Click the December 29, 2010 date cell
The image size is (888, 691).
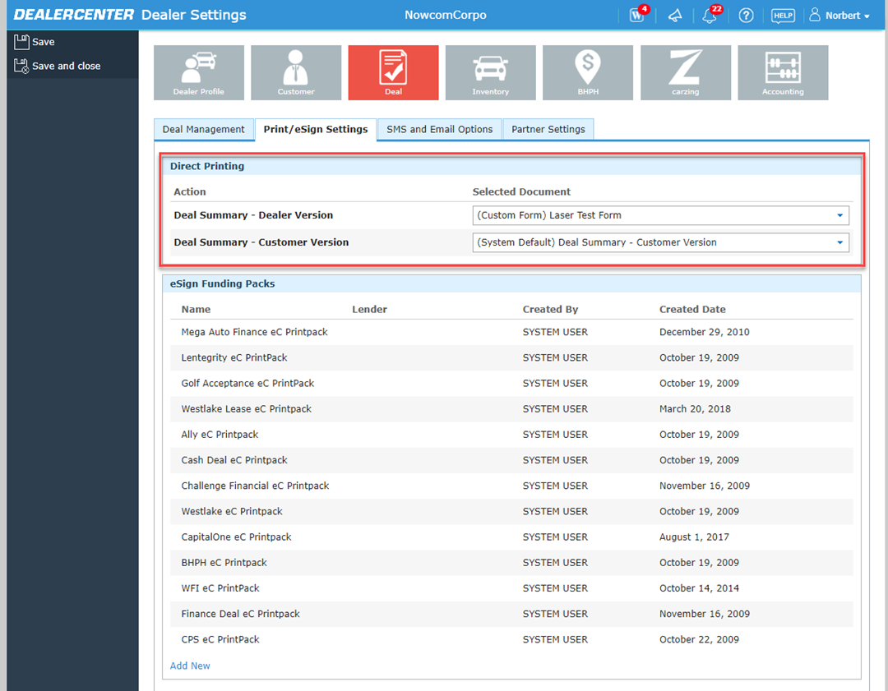coord(705,332)
